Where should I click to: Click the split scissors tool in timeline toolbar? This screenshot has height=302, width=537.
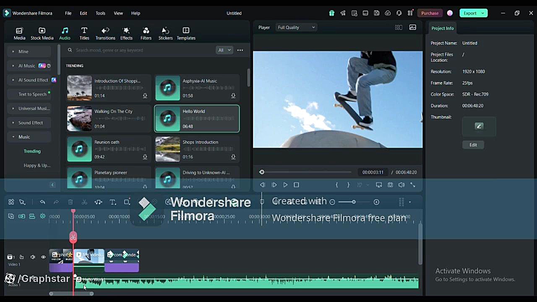click(x=84, y=202)
